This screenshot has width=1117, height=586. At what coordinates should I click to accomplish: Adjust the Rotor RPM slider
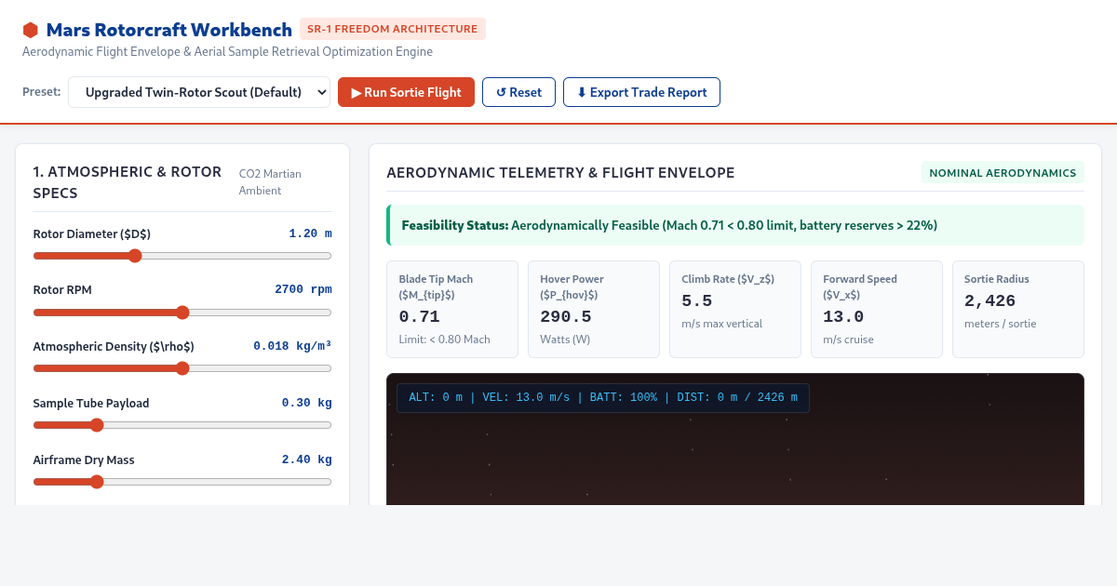click(182, 313)
